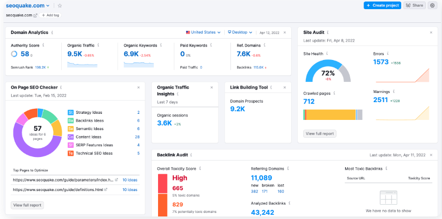Image resolution: width=442 pixels, height=219 pixels.
Task: Select Technical SEO Ideas Te legend swatch
Action: click(70, 153)
